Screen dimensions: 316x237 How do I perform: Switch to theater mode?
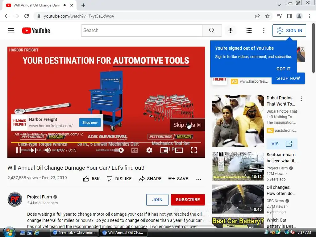tap(179, 150)
